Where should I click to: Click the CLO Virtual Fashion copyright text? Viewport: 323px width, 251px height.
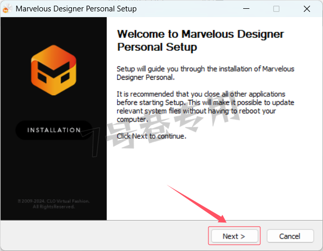tap(54, 204)
